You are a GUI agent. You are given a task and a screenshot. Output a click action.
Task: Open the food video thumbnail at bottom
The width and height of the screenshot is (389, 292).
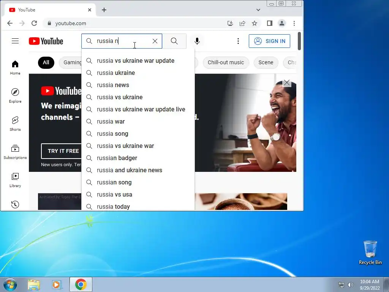(241, 202)
